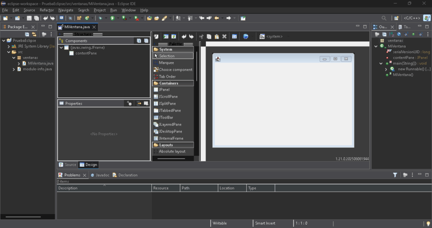Select the Marquee tool in the palette
This screenshot has height=228, width=432.
point(173,63)
